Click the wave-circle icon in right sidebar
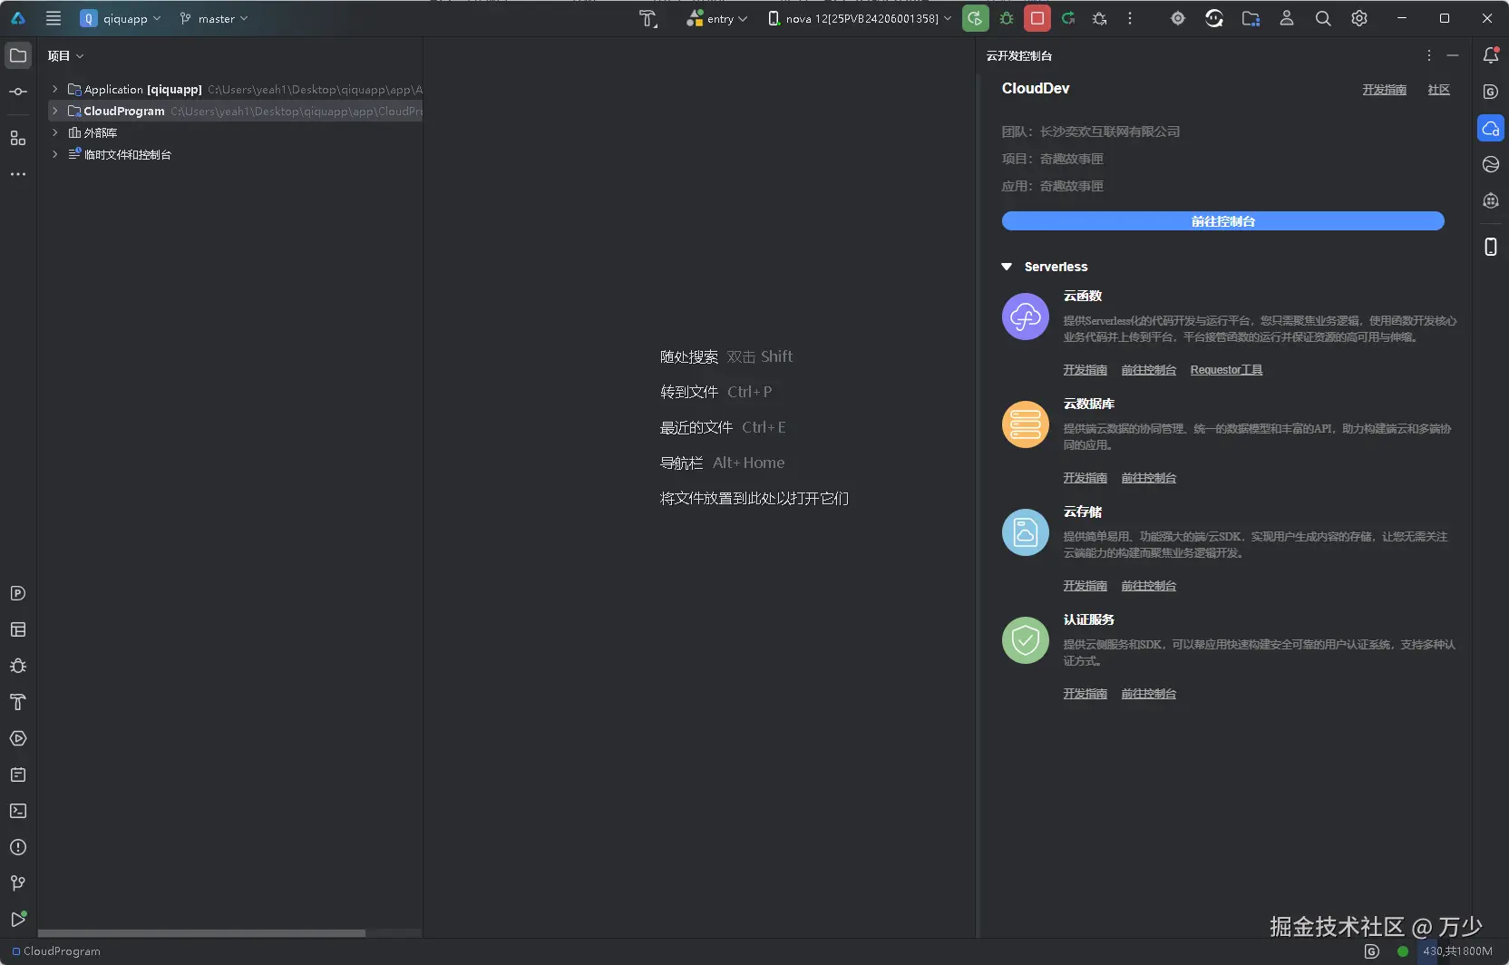The height and width of the screenshot is (965, 1509). pos(1491,164)
